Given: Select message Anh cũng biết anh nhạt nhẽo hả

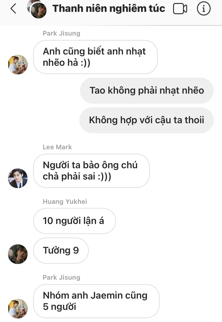Looking at the screenshot, I should click(95, 57).
